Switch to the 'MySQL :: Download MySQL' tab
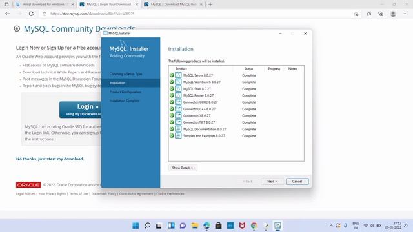 coord(173,5)
